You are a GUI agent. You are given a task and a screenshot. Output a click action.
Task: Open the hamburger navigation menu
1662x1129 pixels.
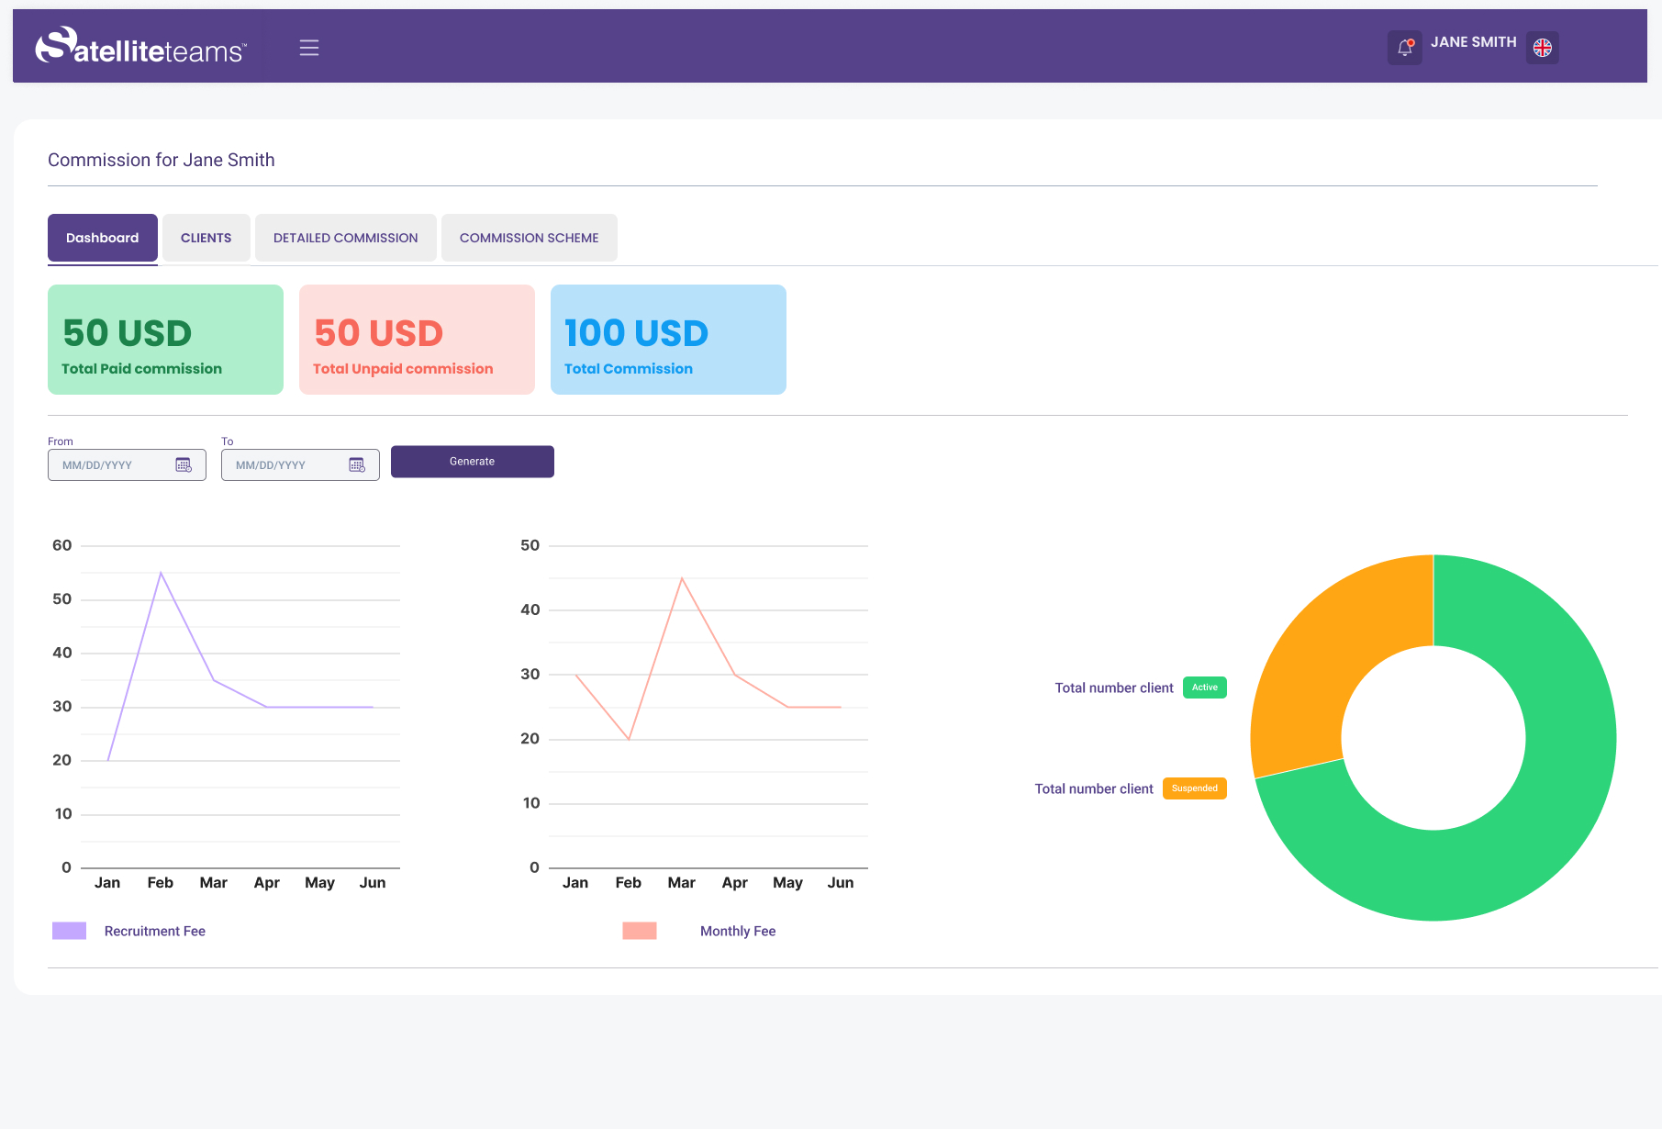[x=309, y=48]
